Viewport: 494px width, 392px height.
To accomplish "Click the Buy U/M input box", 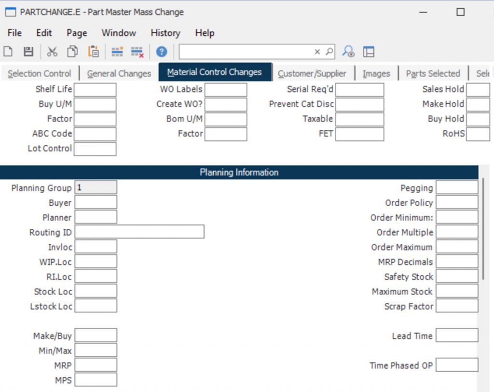I will tap(95, 104).
